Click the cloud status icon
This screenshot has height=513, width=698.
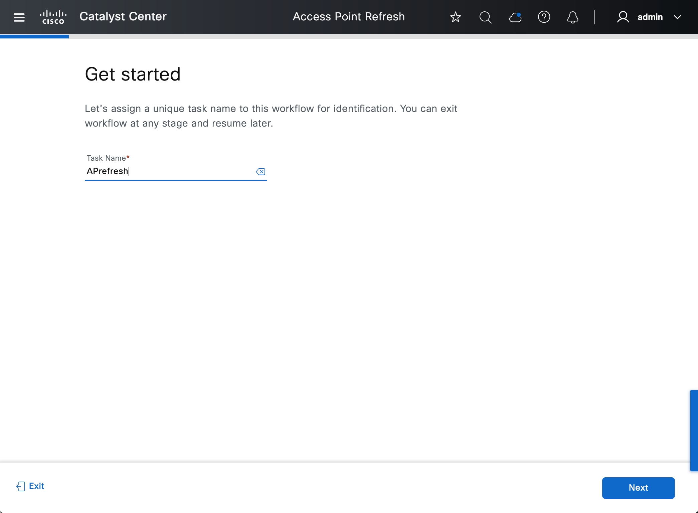coord(515,17)
